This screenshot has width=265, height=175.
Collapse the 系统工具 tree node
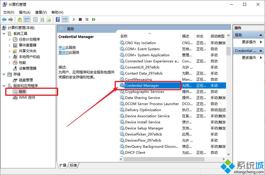[x=4, y=34]
